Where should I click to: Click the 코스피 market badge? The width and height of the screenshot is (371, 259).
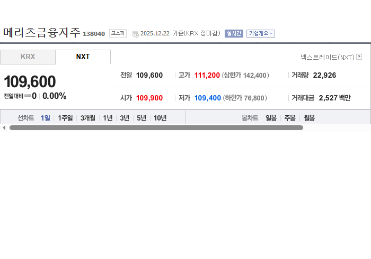coord(118,33)
